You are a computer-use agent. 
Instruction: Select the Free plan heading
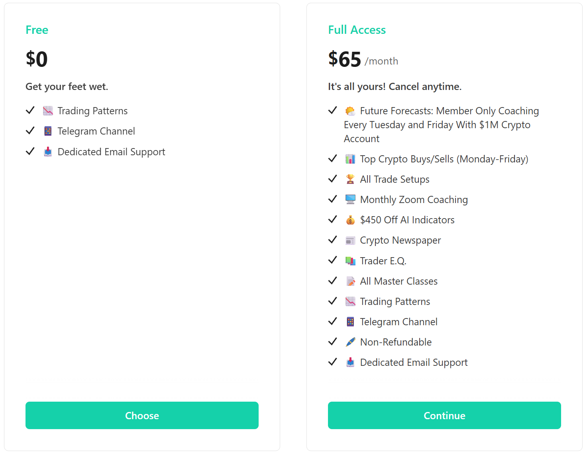[x=37, y=30]
